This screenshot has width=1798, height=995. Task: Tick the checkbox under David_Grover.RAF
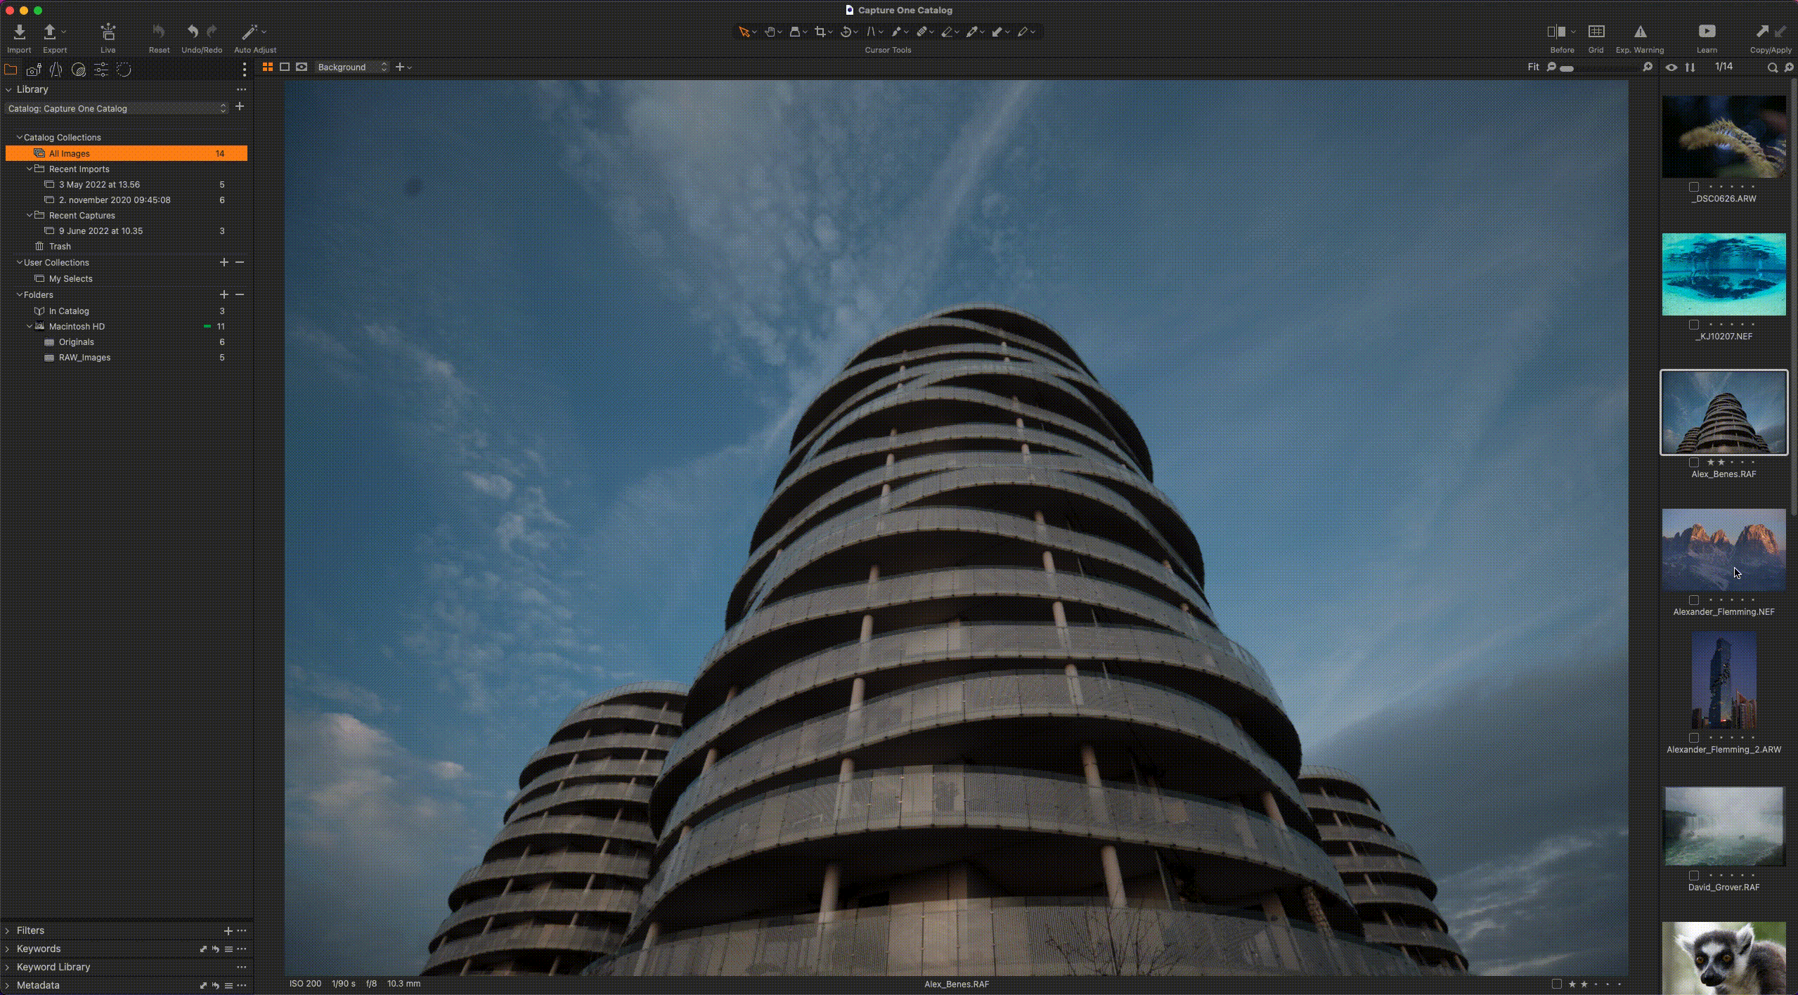point(1694,876)
